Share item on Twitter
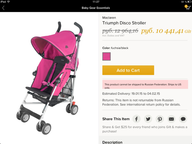The image size is (192, 144). click(148, 119)
